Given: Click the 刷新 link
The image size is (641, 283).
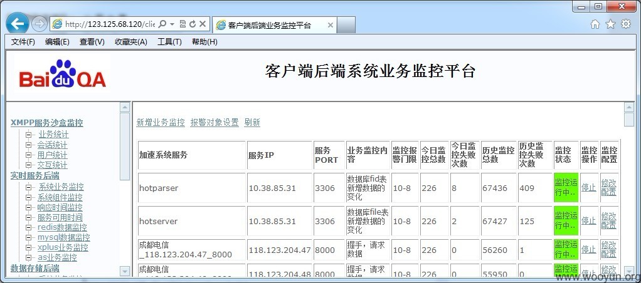Looking at the screenshot, I should coord(252,123).
